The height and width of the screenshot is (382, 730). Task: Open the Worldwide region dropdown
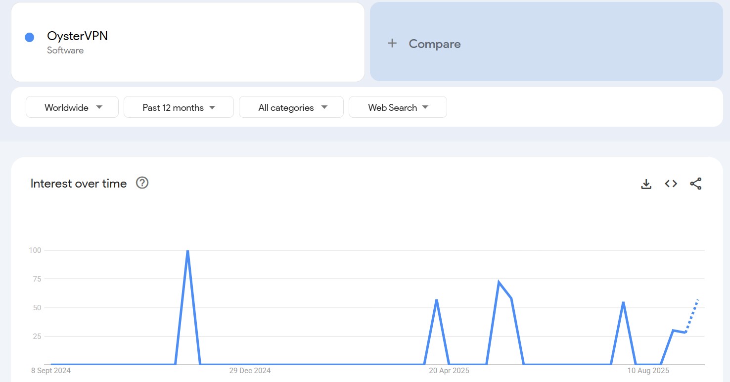pos(72,107)
